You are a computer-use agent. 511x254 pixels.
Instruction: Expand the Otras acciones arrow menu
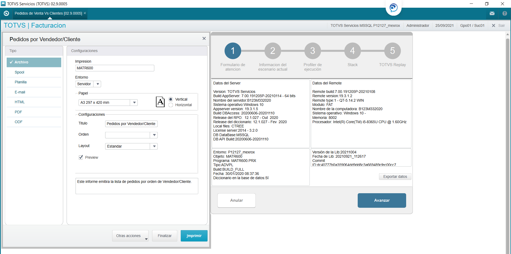click(x=146, y=239)
